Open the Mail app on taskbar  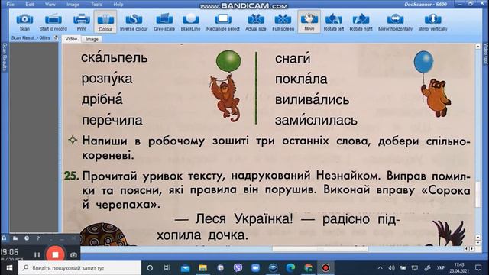[185, 268]
